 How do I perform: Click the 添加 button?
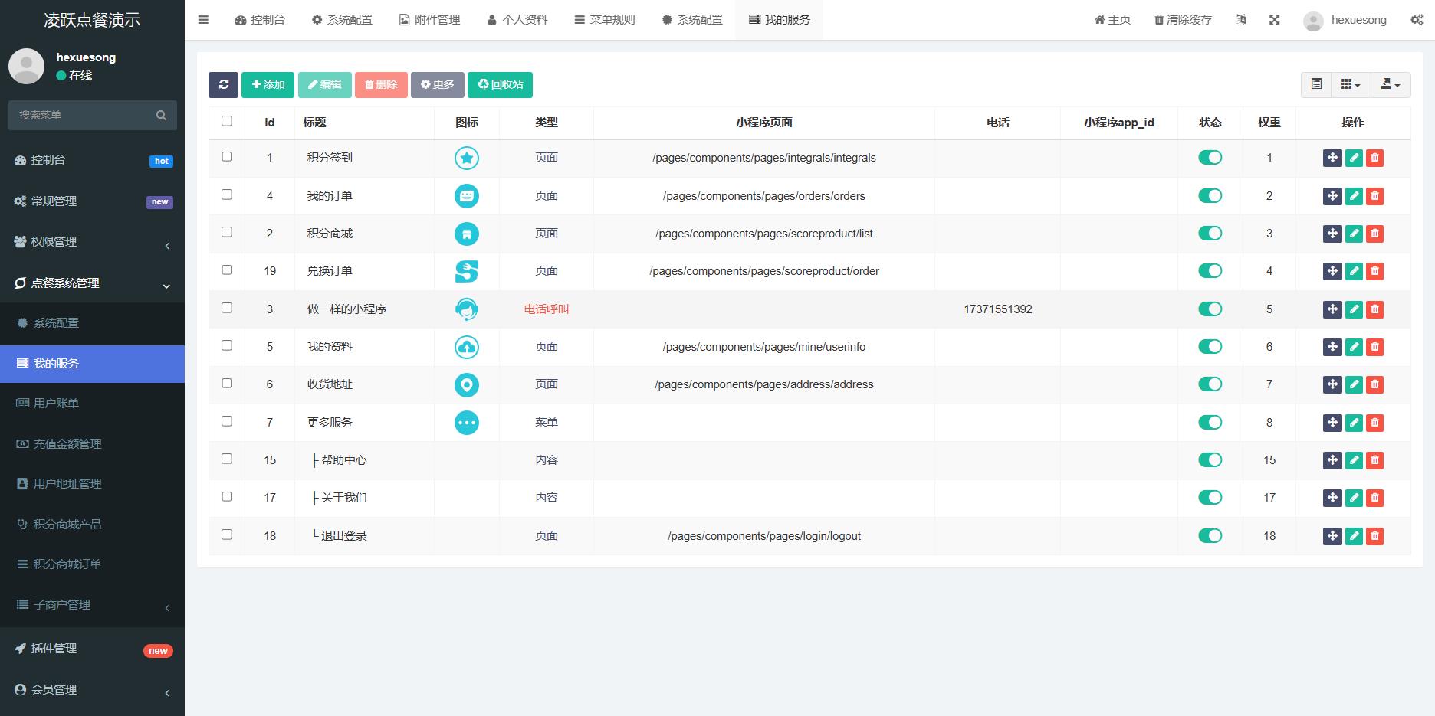pyautogui.click(x=268, y=84)
